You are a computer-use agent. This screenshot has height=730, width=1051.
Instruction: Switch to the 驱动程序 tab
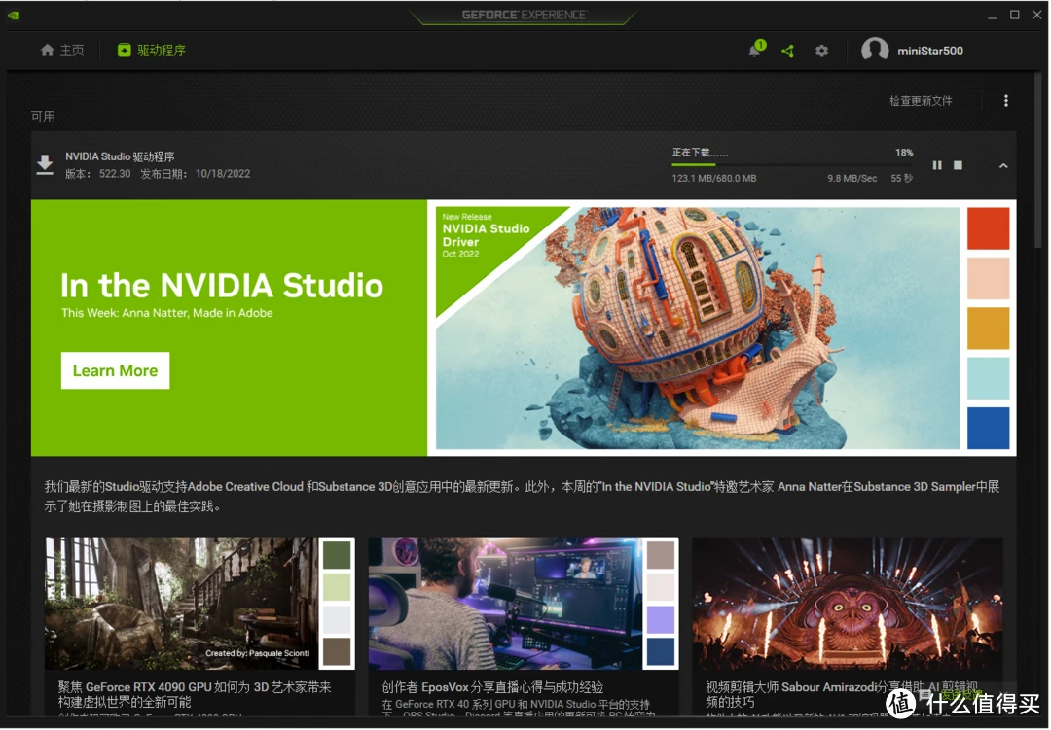coord(152,51)
